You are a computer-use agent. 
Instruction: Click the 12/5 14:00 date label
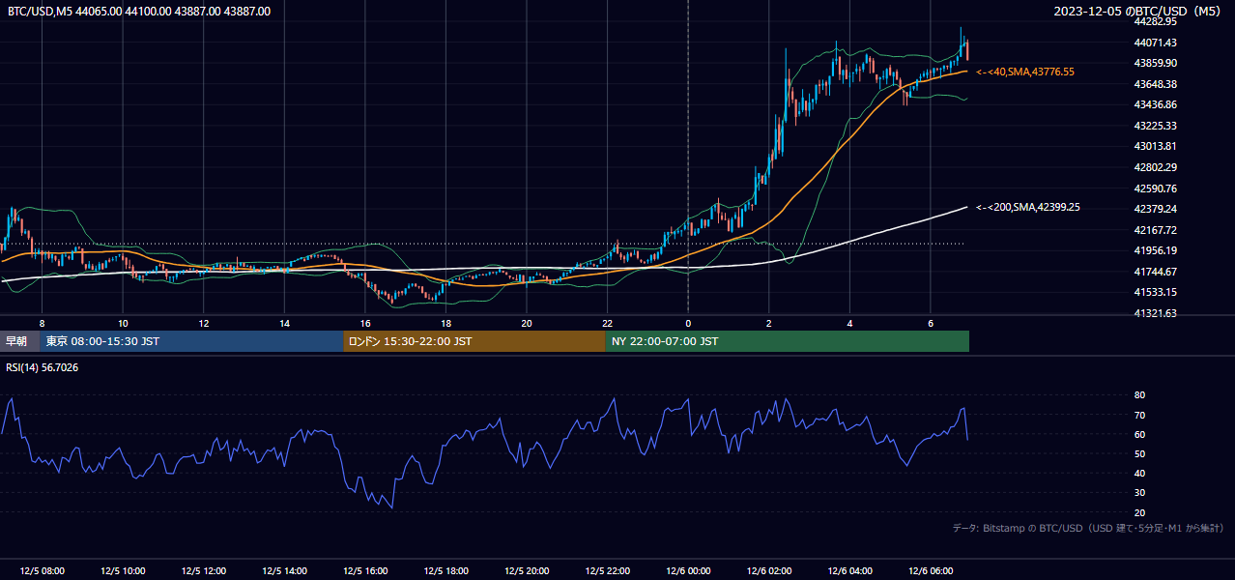coord(284,571)
